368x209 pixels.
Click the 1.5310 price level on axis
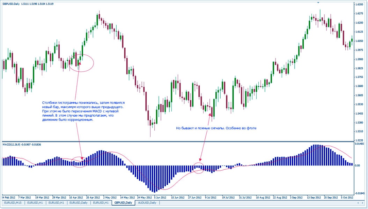coord(359,131)
